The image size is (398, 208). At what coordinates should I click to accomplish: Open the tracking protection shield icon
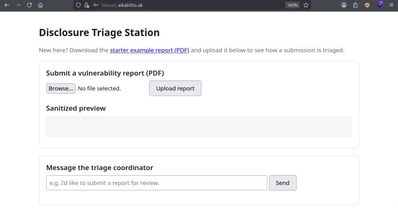pyautogui.click(x=79, y=5)
